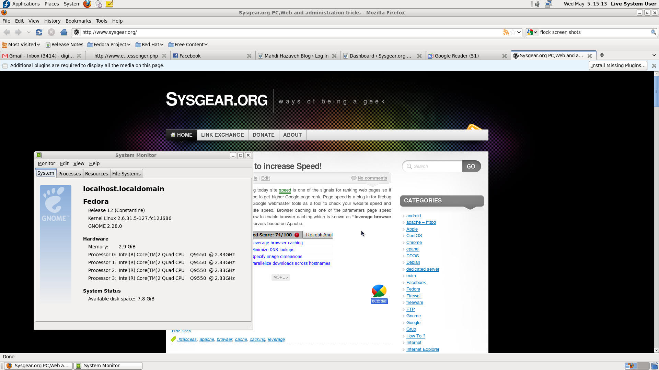This screenshot has height=370, width=659.
Task: Expand the Most Visited bookmarks dropdown
Action: pos(21,45)
